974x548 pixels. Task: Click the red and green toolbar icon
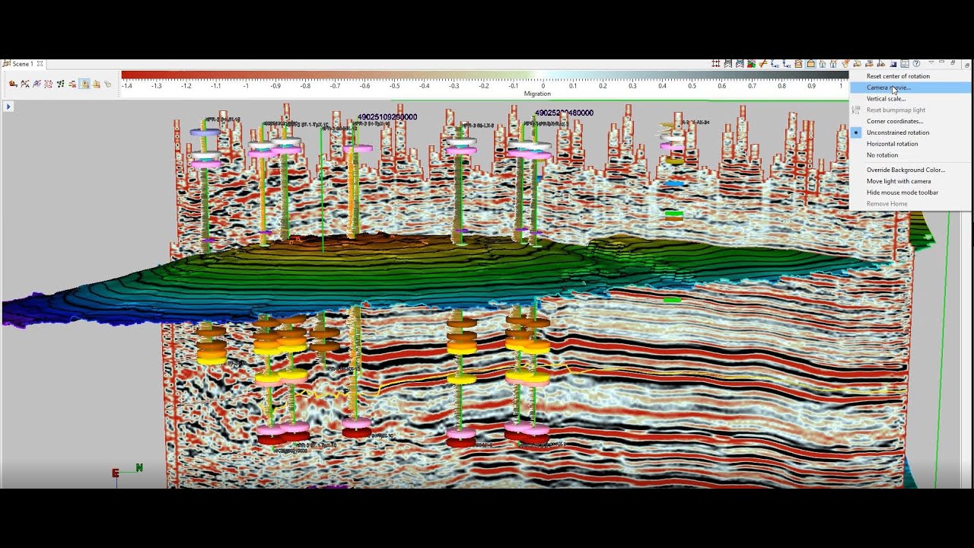751,64
